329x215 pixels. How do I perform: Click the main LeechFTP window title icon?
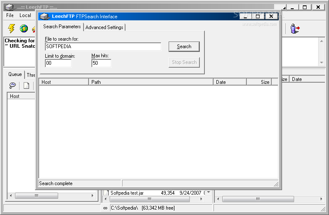coord(10,7)
